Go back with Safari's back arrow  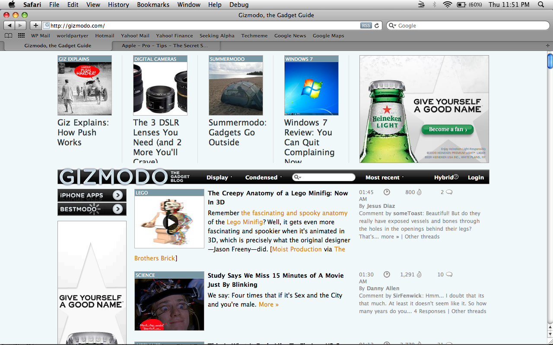coord(10,25)
